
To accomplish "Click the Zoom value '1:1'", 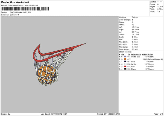I will 159,11.
